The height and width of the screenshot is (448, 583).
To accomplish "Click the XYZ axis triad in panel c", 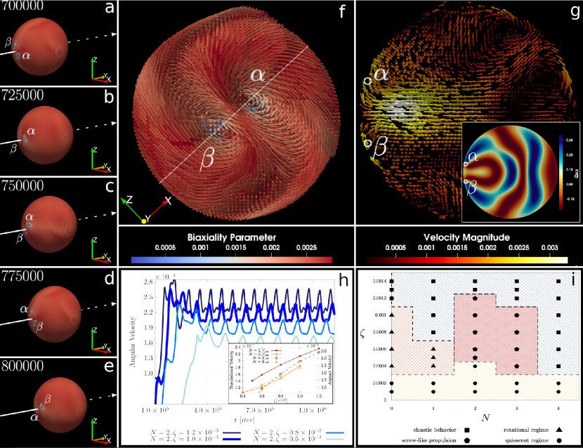I will click(x=101, y=250).
